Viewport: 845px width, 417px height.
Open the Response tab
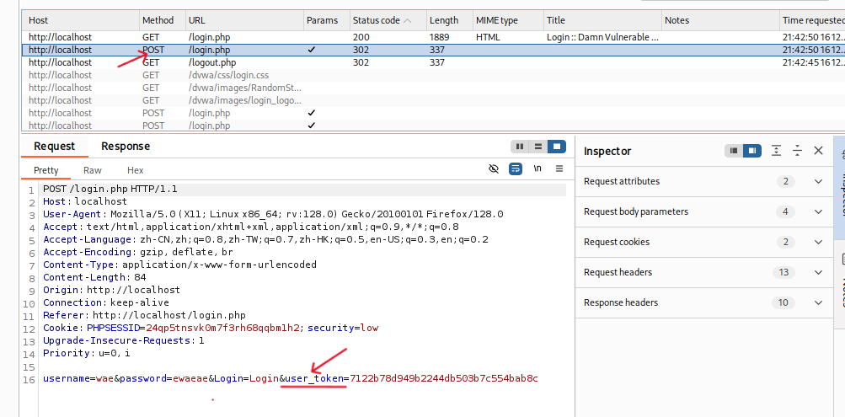(x=126, y=146)
